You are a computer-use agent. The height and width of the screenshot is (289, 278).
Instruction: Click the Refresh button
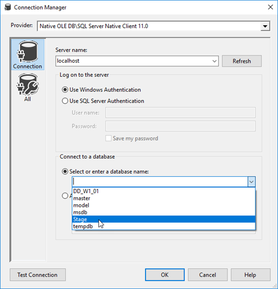(242, 61)
